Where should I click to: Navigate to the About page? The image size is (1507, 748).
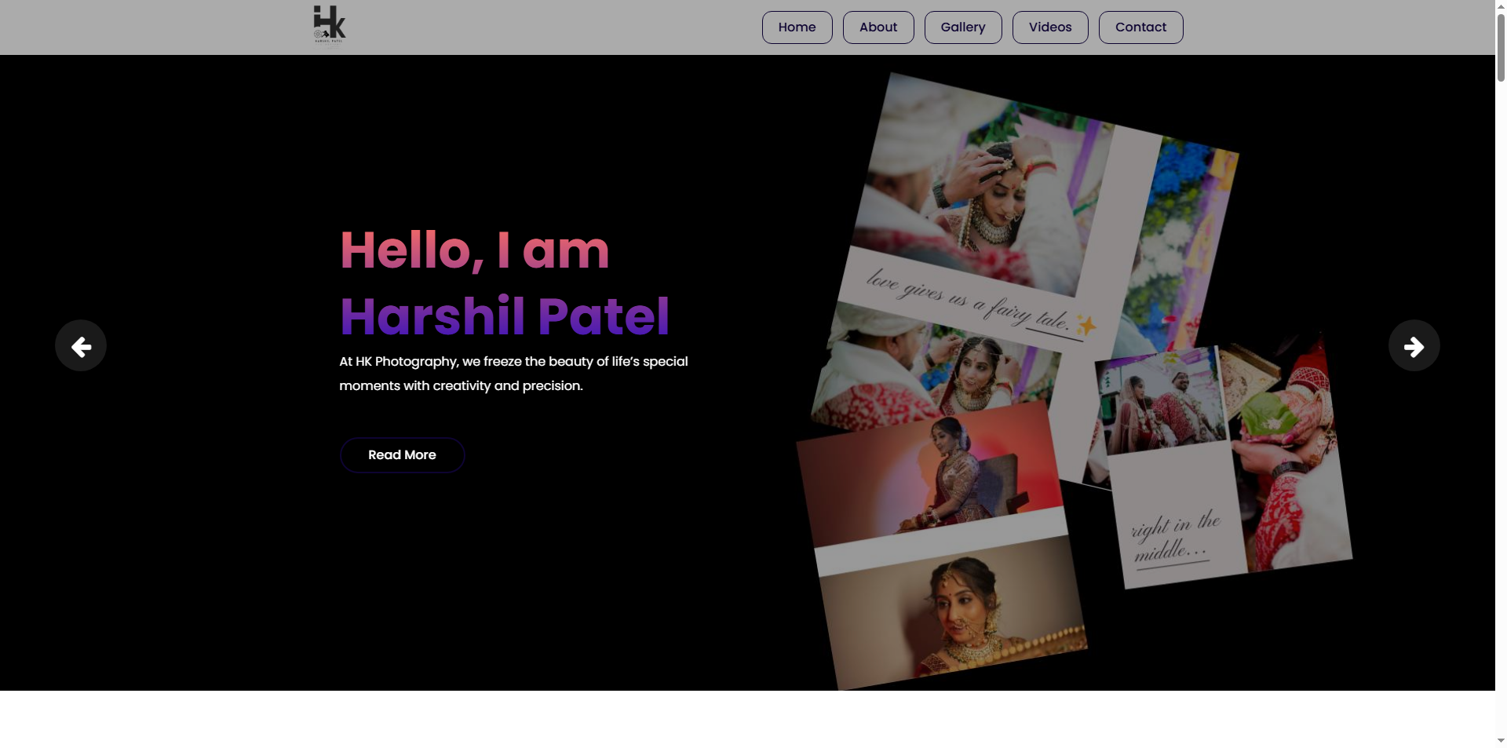click(878, 27)
